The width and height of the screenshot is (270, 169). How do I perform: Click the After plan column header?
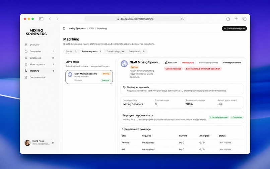(x=204, y=136)
